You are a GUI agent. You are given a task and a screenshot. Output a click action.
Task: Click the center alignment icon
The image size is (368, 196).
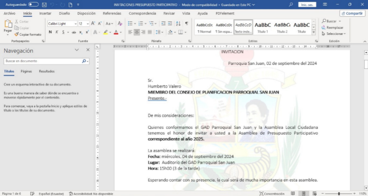[x=137, y=32]
